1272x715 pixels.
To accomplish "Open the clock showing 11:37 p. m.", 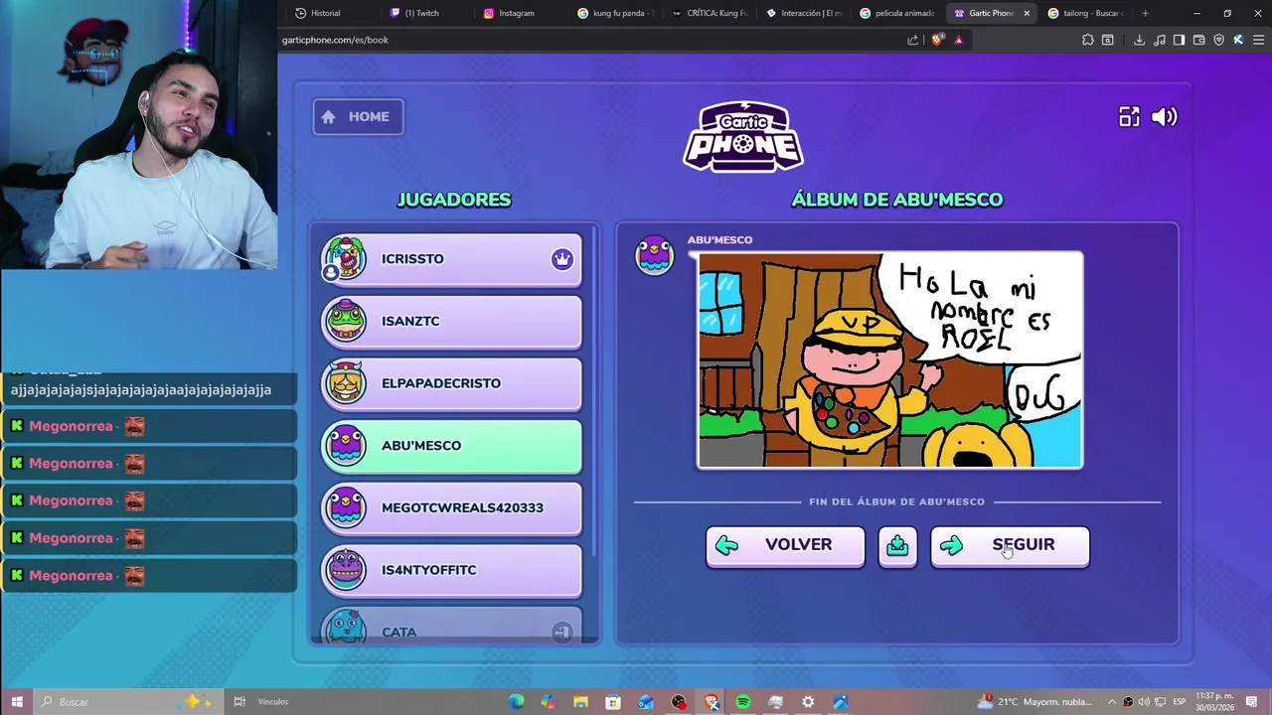I will (1215, 702).
